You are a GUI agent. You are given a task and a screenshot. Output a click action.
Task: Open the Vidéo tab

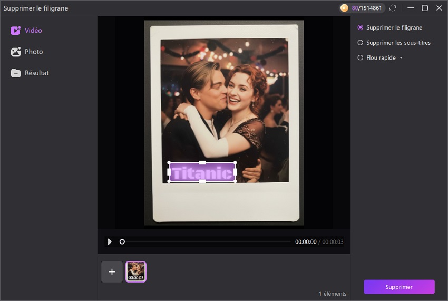pos(33,31)
